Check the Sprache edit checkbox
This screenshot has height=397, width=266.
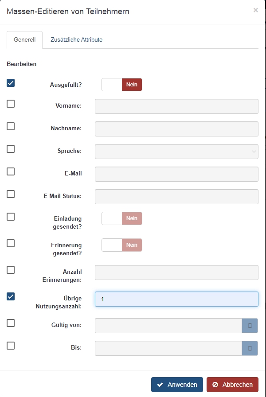(11, 149)
